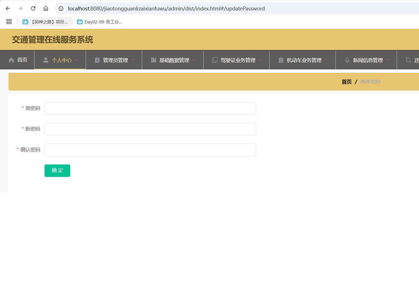
Task: Click the microphone icon beside 新闻信息管理
Action: 347,60
